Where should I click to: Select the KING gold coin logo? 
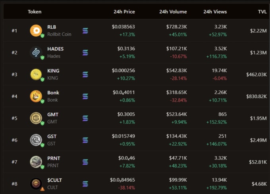point(36,74)
